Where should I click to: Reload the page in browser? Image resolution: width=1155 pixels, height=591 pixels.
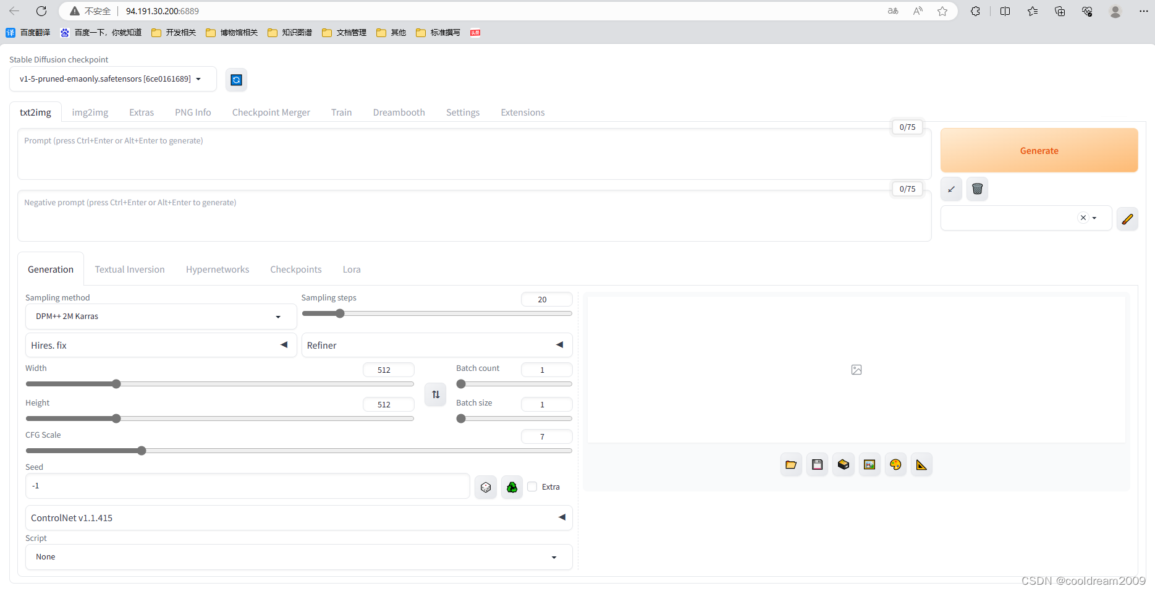[41, 11]
